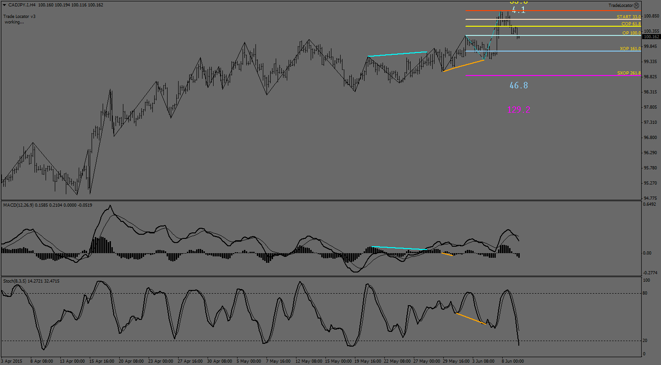The height and width of the screenshot is (365, 661).
Task: Click the current price tag 100.162
Action: click(650, 37)
